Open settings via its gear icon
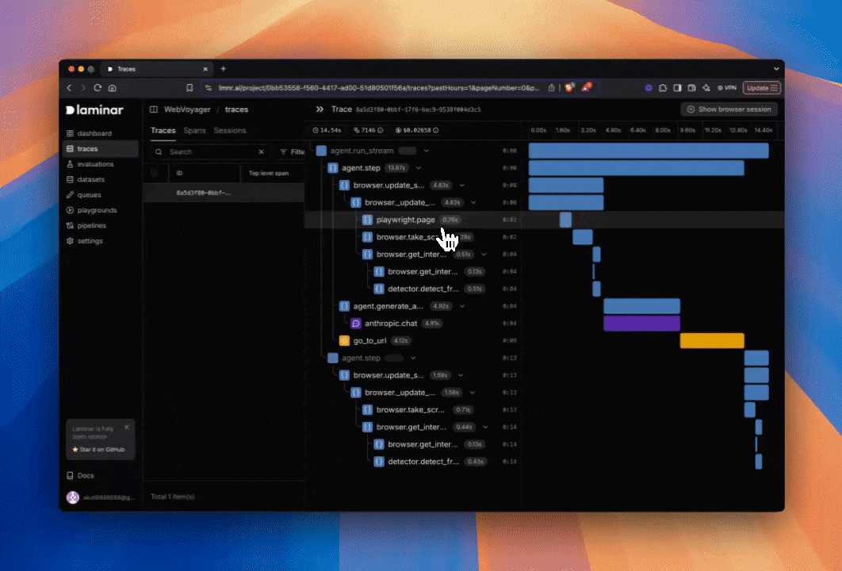The width and height of the screenshot is (842, 571). (70, 241)
